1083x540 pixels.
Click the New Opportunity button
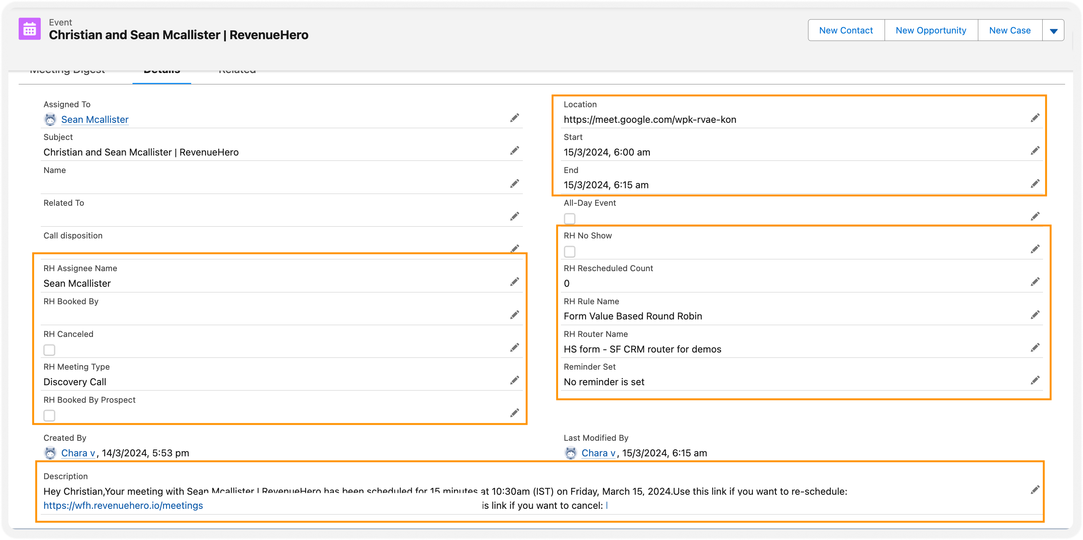931,31
